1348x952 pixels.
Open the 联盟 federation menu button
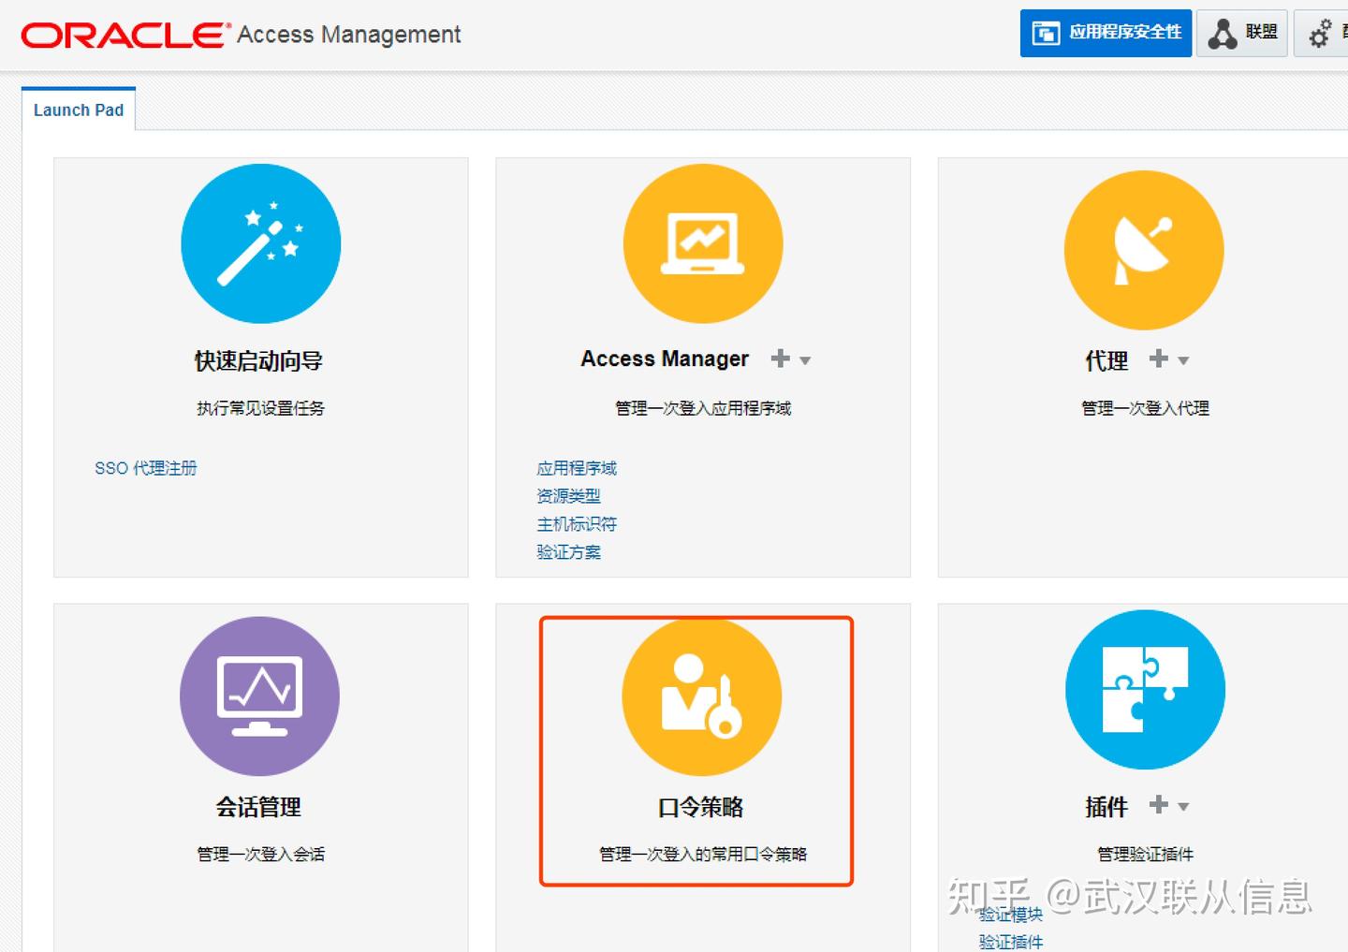pos(1241,32)
